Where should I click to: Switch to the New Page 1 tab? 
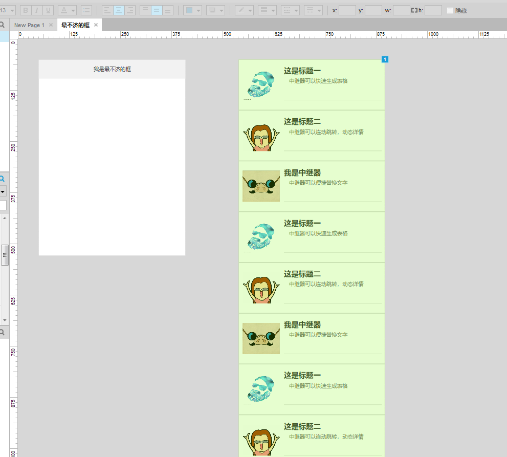coord(31,24)
